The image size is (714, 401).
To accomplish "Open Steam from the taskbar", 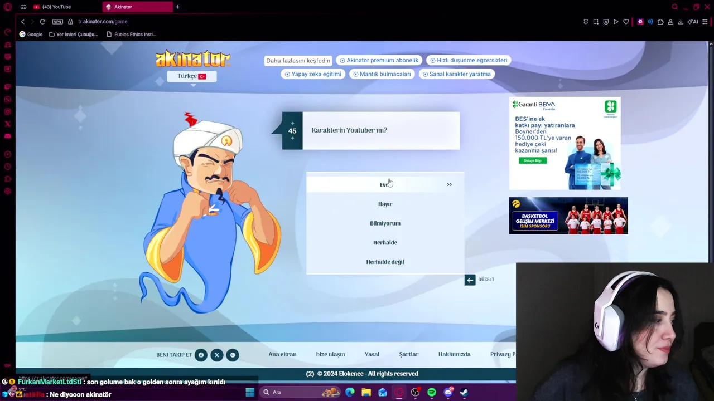I will pos(464,392).
